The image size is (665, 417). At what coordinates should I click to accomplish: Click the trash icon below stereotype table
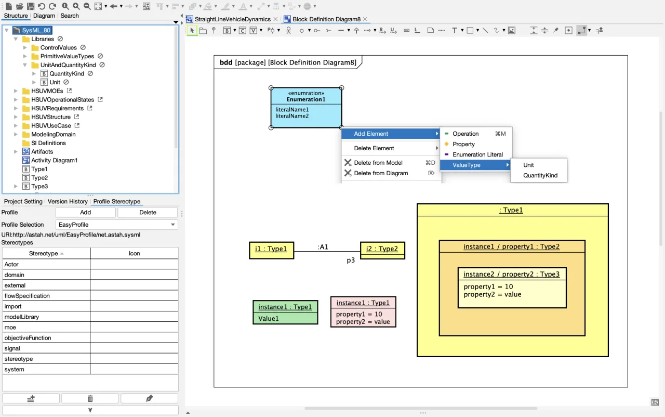(90, 398)
